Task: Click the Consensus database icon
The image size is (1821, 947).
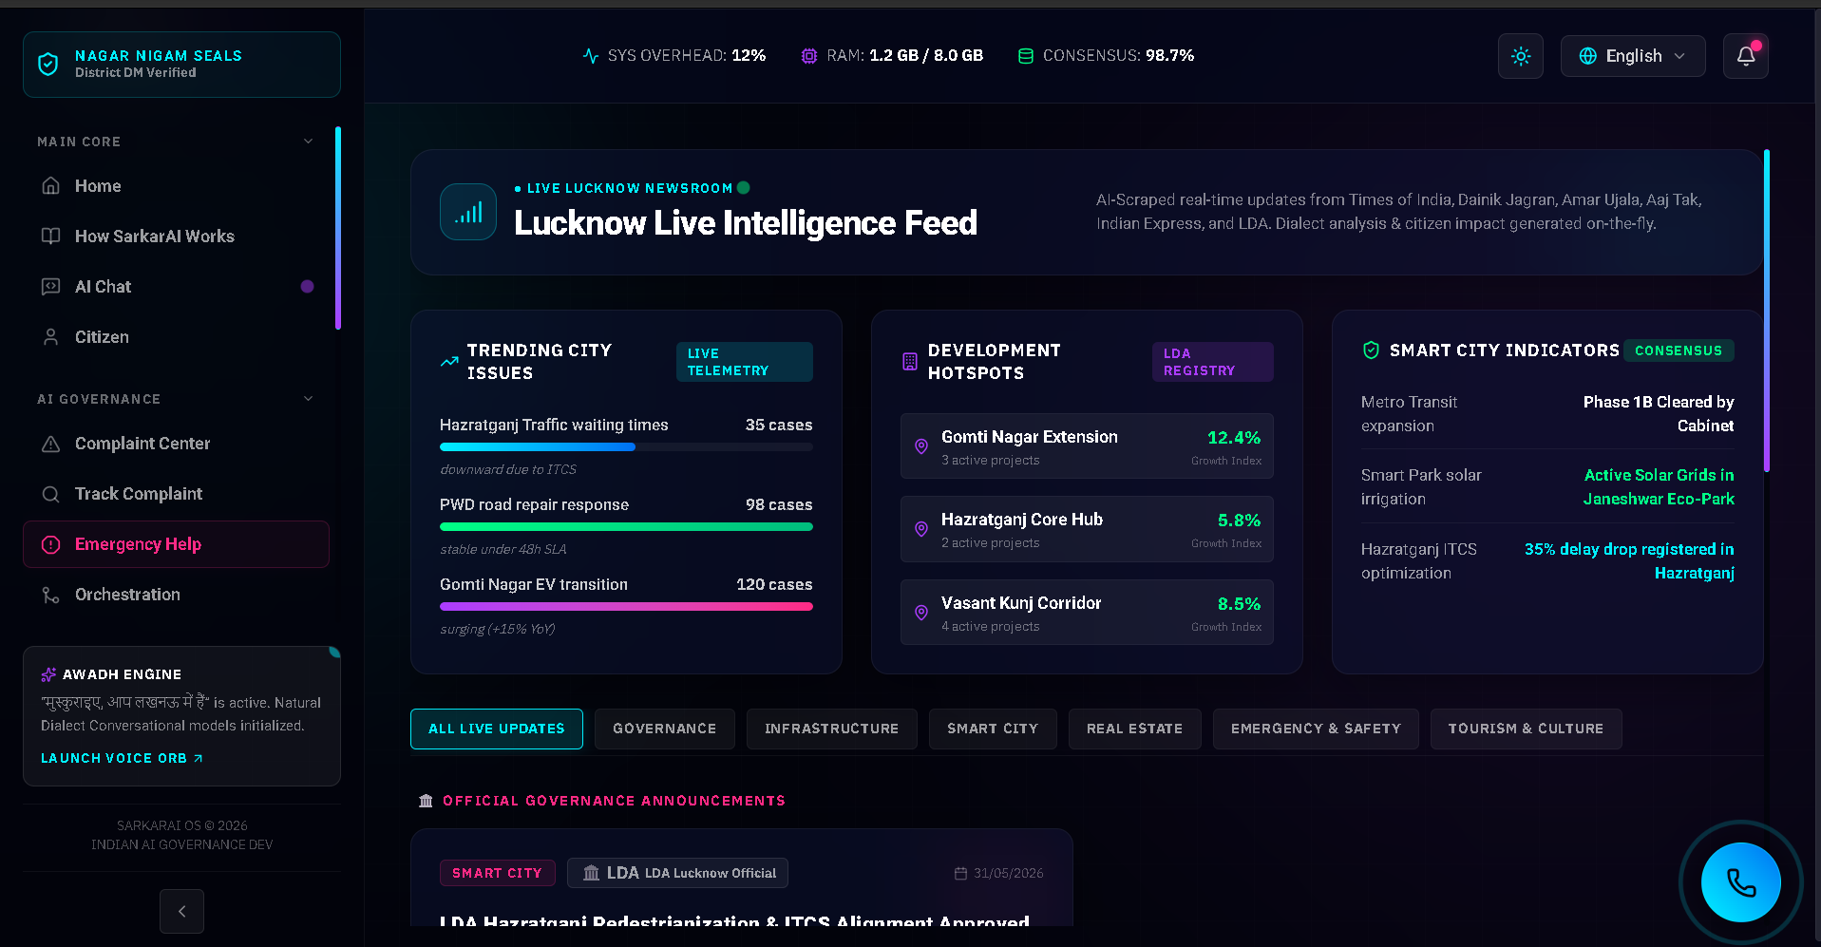Action: point(1026,56)
